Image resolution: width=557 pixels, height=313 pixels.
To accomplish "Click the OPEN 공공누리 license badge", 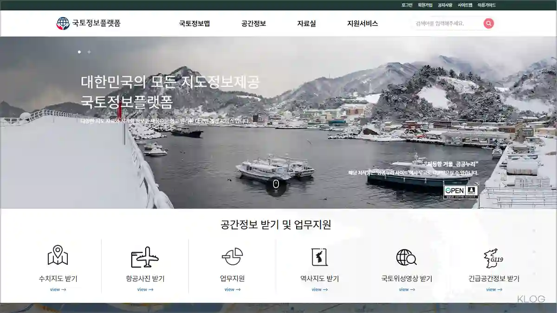I will tap(460, 190).
